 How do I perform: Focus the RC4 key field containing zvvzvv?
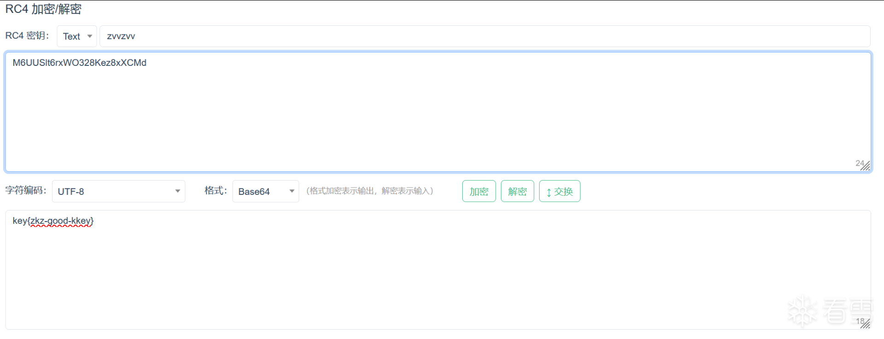pyautogui.click(x=483, y=36)
